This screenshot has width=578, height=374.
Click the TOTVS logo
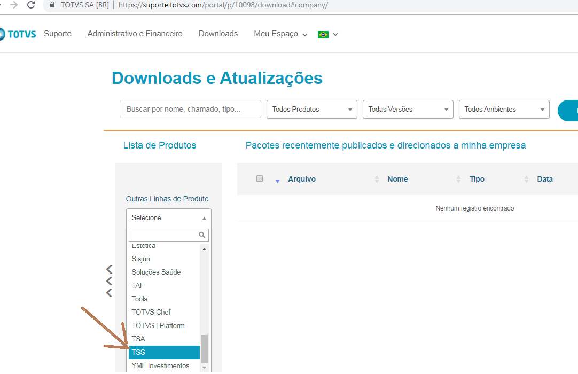coord(18,34)
